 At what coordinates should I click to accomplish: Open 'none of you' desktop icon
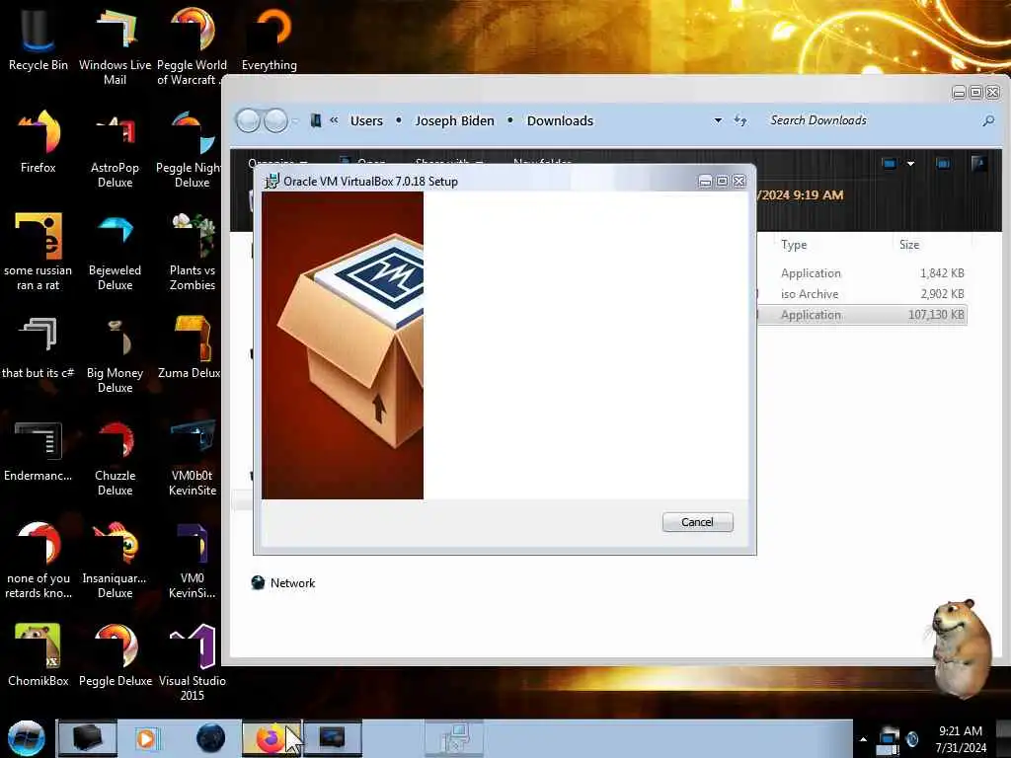pyautogui.click(x=39, y=560)
